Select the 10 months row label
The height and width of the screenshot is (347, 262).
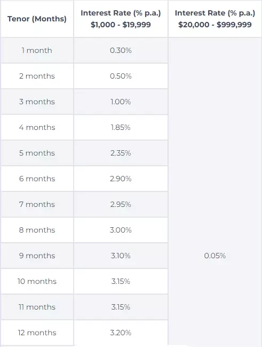[37, 281]
